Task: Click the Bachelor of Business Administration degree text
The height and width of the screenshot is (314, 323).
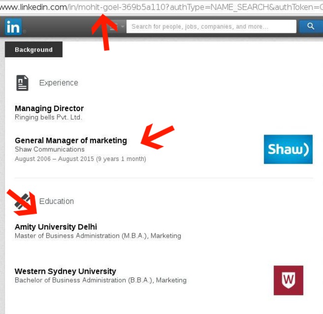Action: pyautogui.click(x=101, y=280)
